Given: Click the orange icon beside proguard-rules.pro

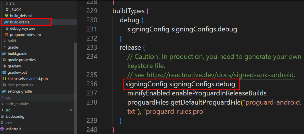Looking at the screenshot, I should (x=7, y=35).
